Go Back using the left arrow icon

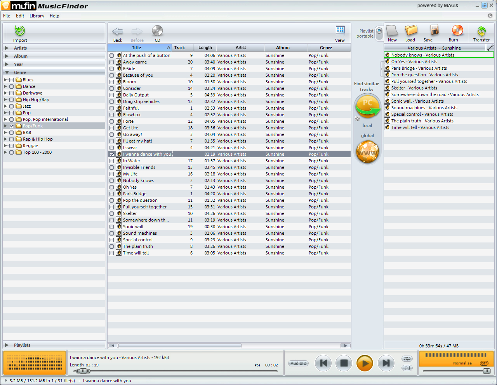118,31
